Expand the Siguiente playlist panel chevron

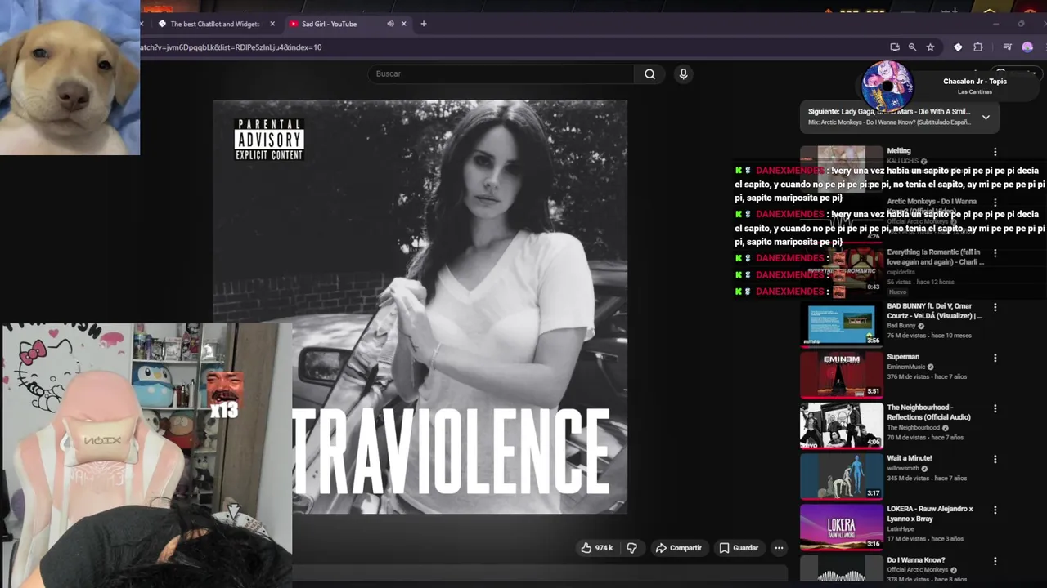tap(986, 117)
